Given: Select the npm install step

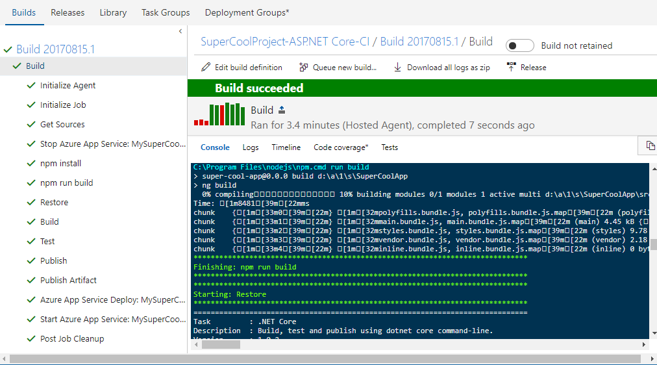Looking at the screenshot, I should click(x=61, y=164).
